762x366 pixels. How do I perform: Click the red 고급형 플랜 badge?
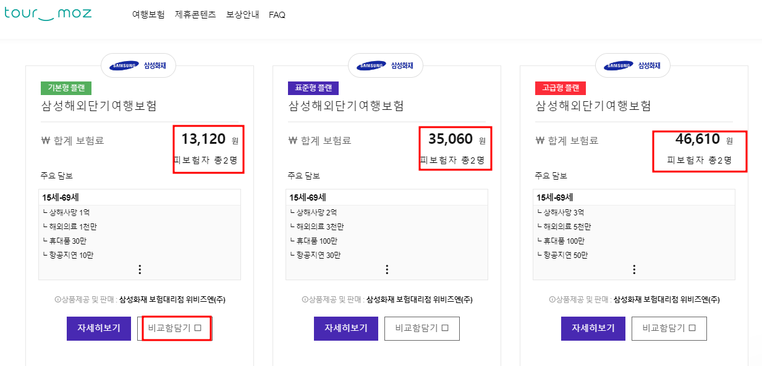coord(561,88)
